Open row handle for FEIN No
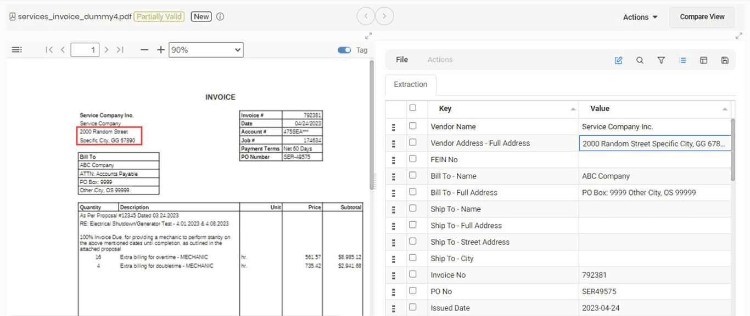The height and width of the screenshot is (316, 750). point(394,160)
